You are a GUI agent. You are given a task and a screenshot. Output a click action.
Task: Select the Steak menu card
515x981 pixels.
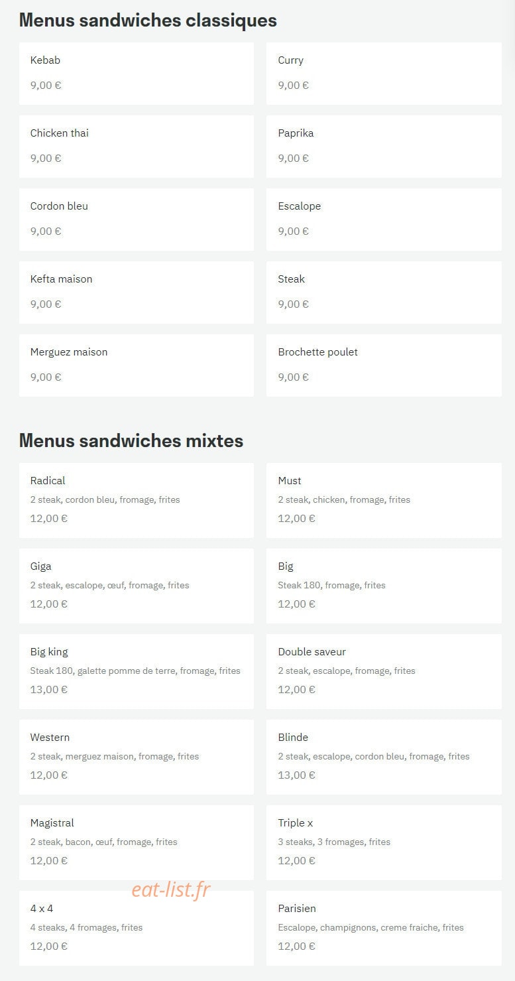384,293
